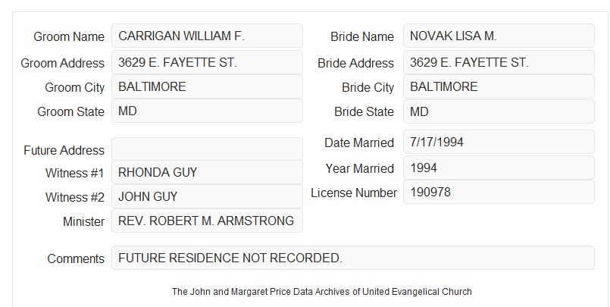Click the Data Archives footer text
Viewport: 610px width, 307px height.
point(322,291)
